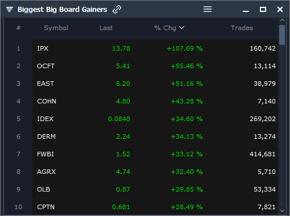Click the scroll down arrow
Screen dimensions: 290x216
pos(282,211)
